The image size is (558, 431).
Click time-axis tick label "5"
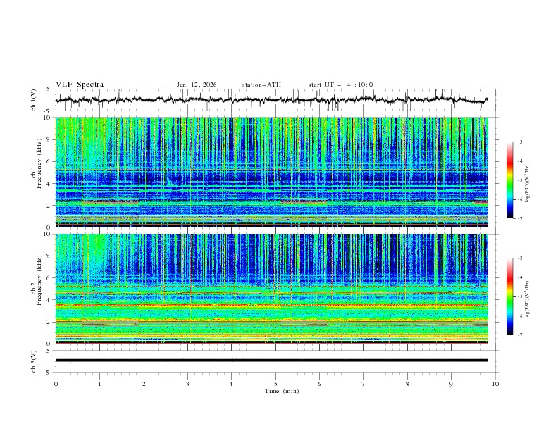coord(275,384)
